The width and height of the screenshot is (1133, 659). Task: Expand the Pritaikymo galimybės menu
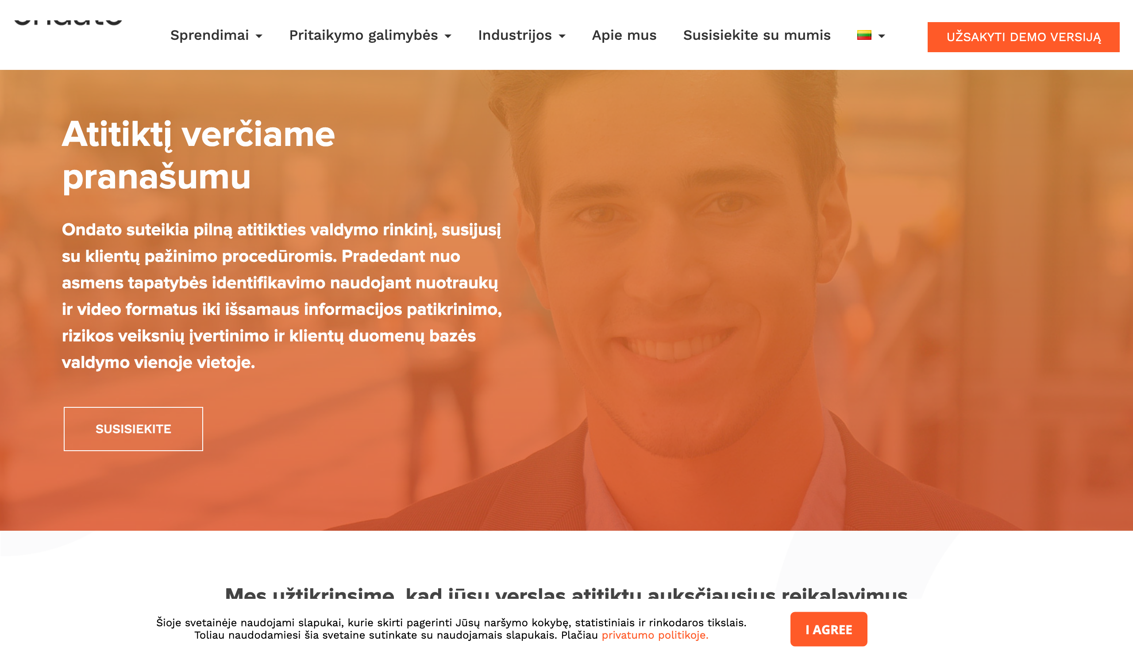pyautogui.click(x=370, y=35)
